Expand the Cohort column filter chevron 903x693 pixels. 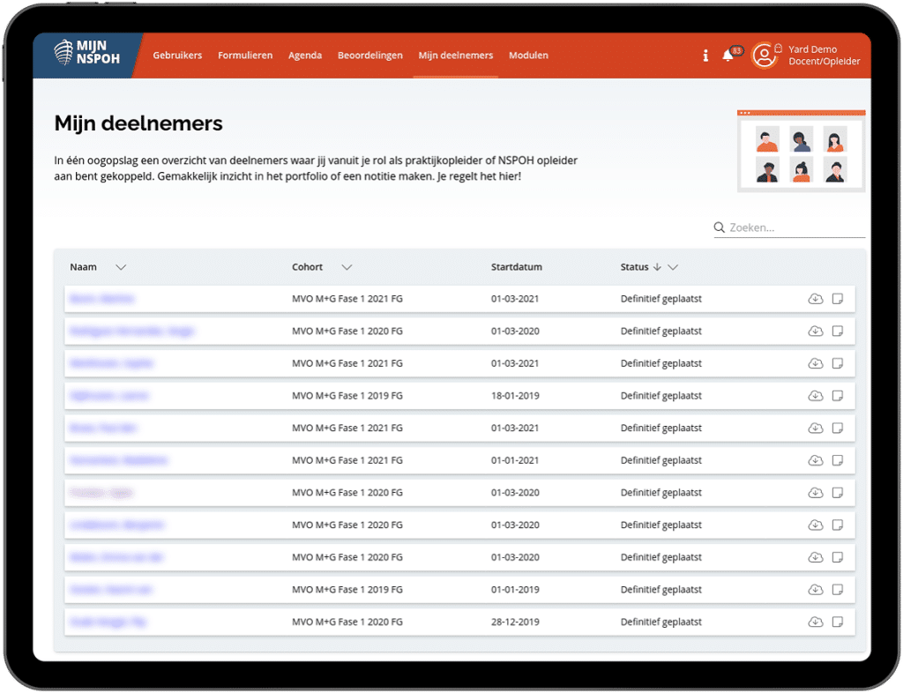[347, 267]
